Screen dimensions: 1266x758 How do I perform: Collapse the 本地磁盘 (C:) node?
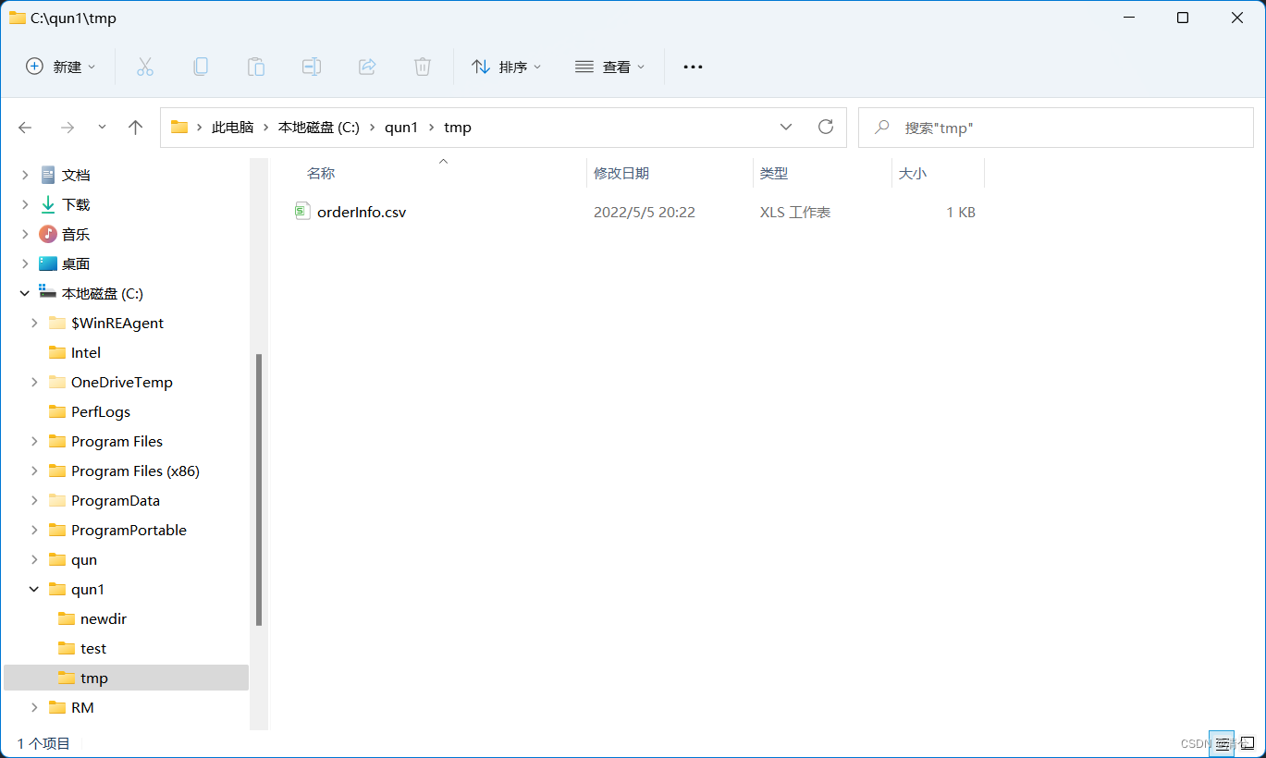25,293
